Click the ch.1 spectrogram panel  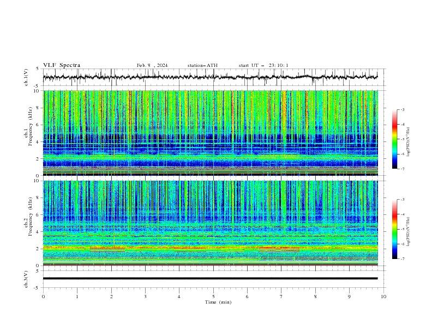coord(210,133)
